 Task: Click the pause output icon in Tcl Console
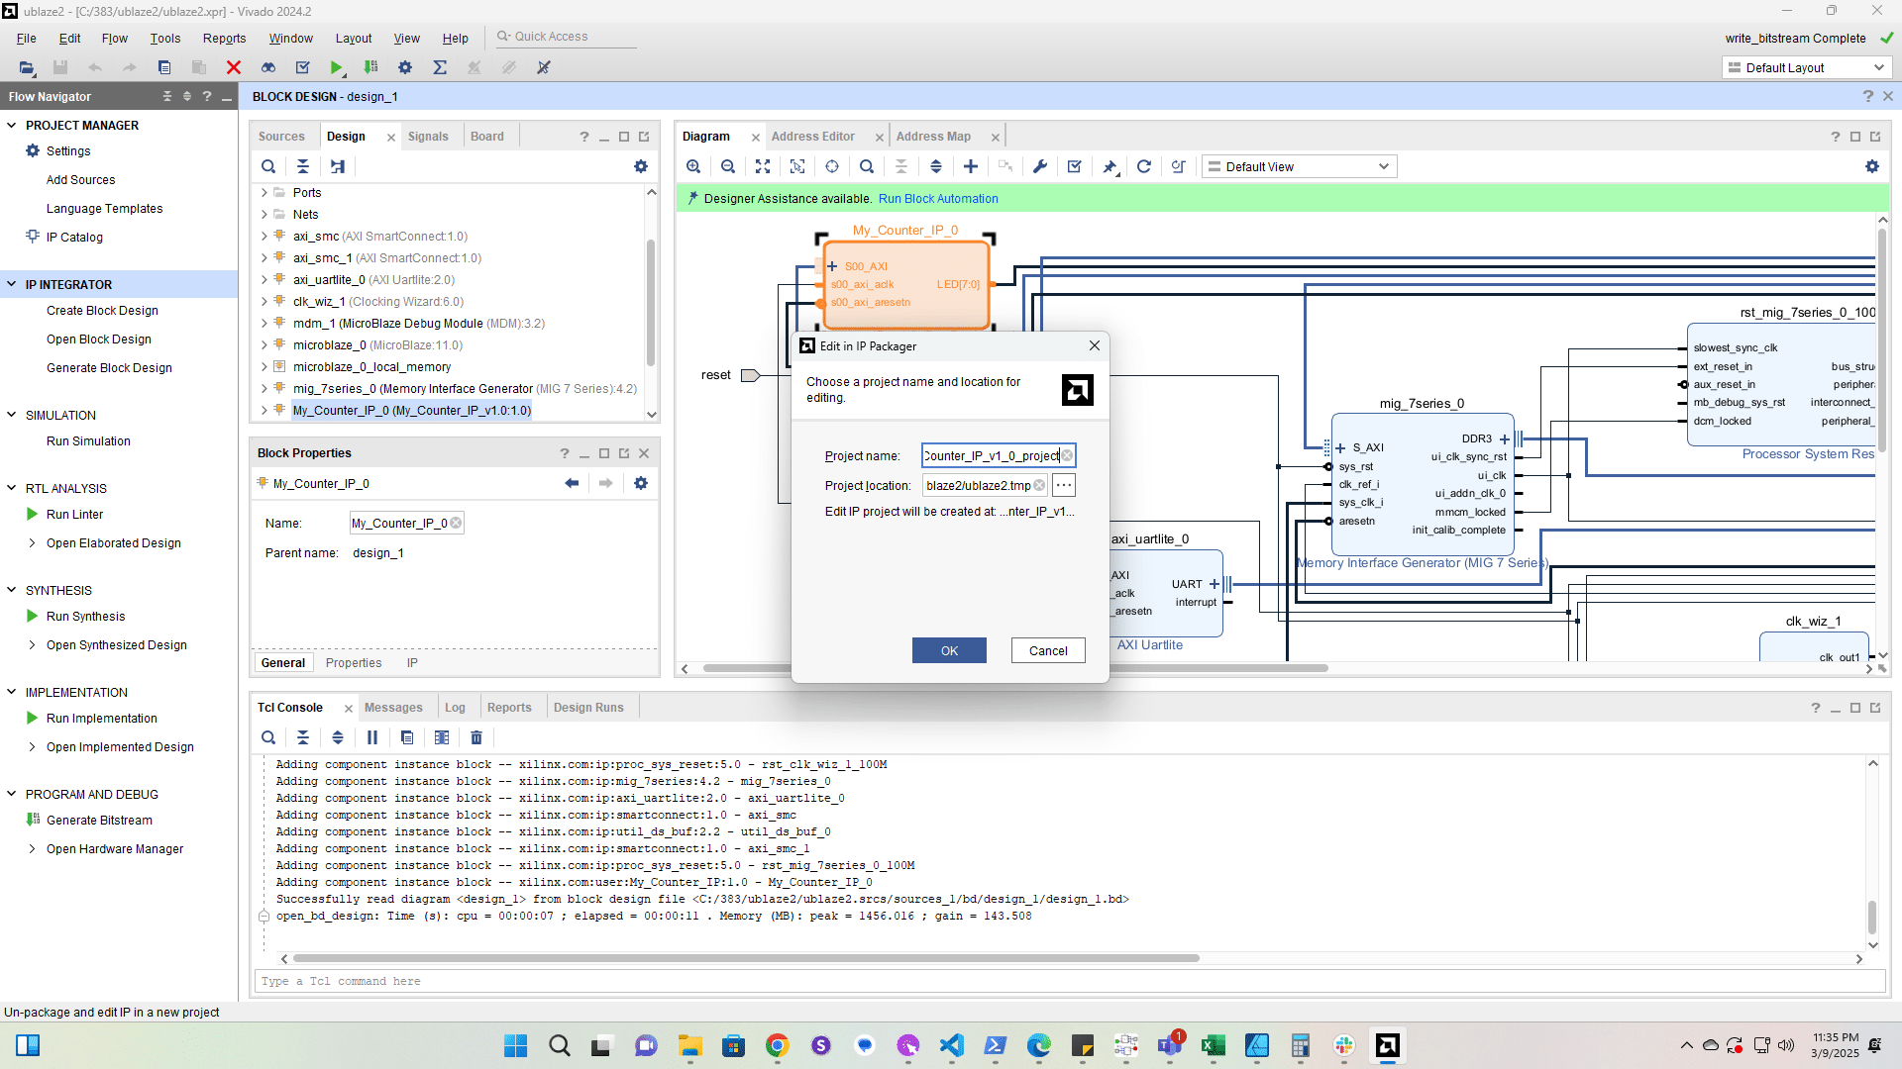pos(372,737)
